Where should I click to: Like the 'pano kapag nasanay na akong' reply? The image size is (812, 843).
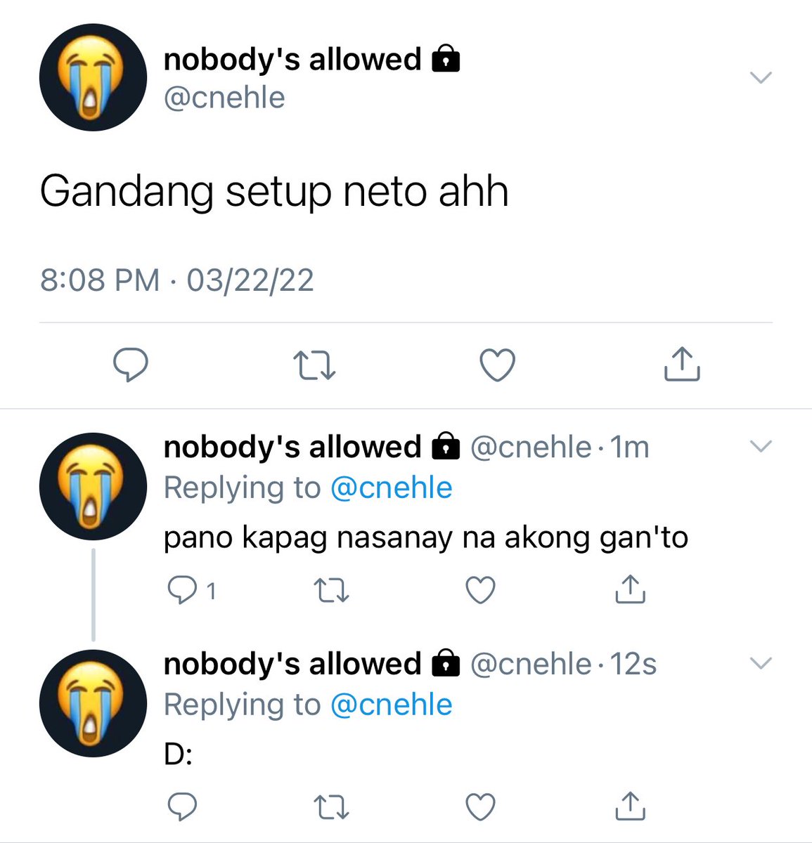[x=481, y=591]
